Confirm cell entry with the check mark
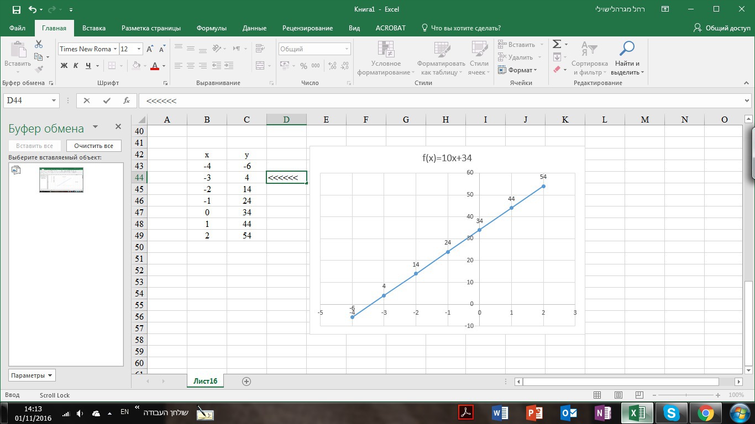The height and width of the screenshot is (424, 755). click(107, 100)
